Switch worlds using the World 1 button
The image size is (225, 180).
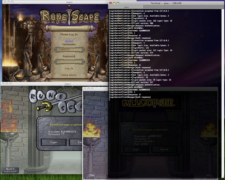(x=10, y=170)
